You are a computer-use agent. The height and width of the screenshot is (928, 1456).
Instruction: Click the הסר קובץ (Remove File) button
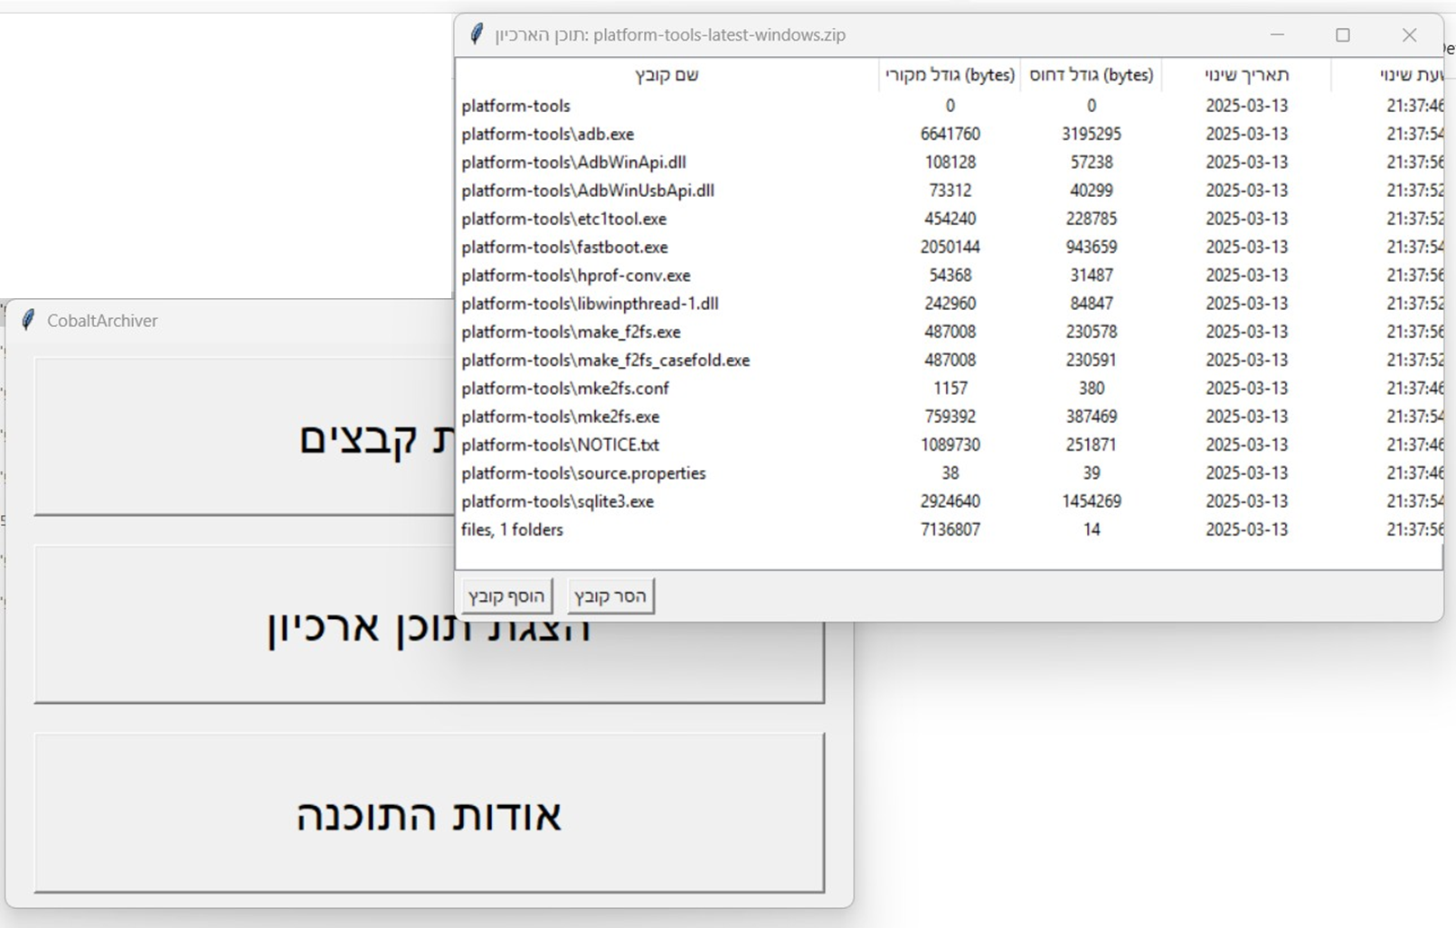tap(610, 595)
